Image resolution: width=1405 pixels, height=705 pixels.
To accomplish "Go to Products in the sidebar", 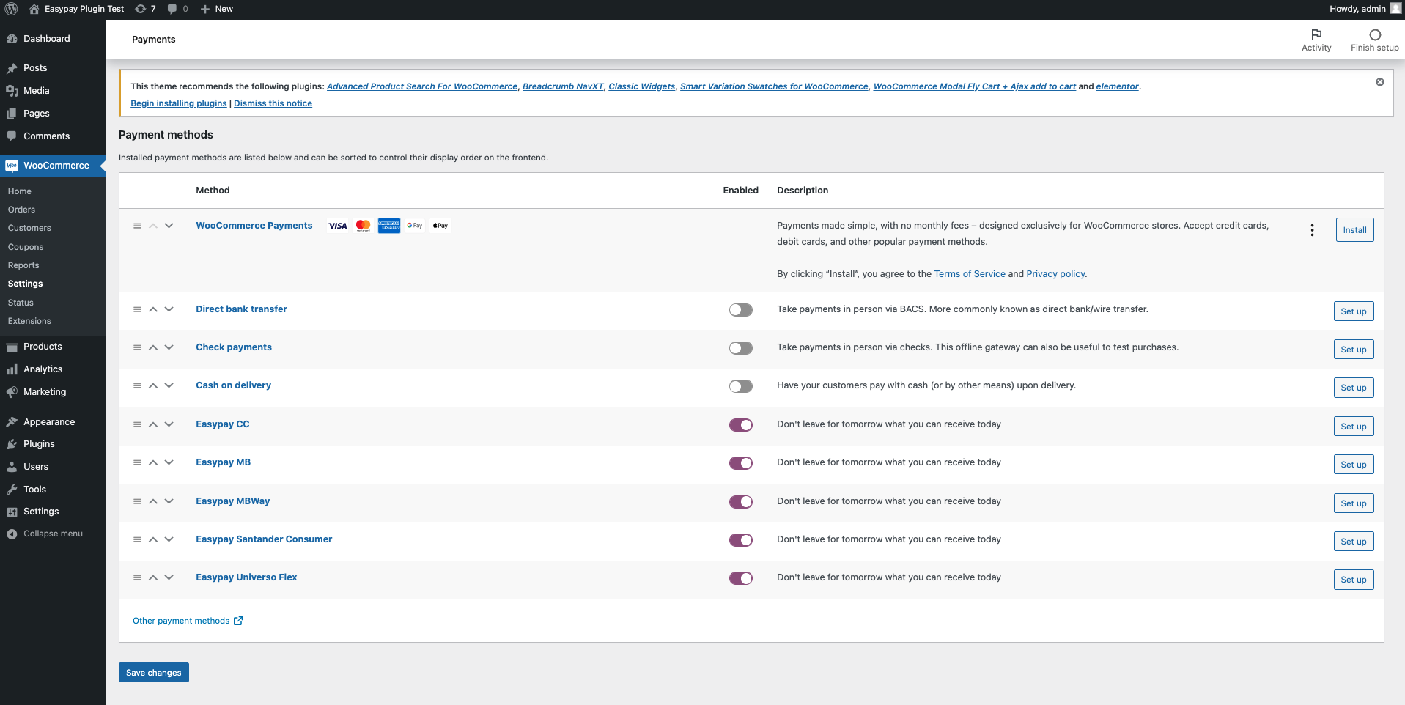I will pos(53,347).
